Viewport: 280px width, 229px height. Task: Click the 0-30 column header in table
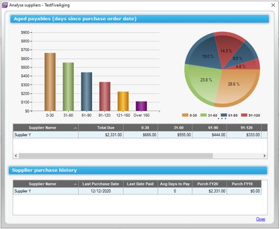coord(141,127)
